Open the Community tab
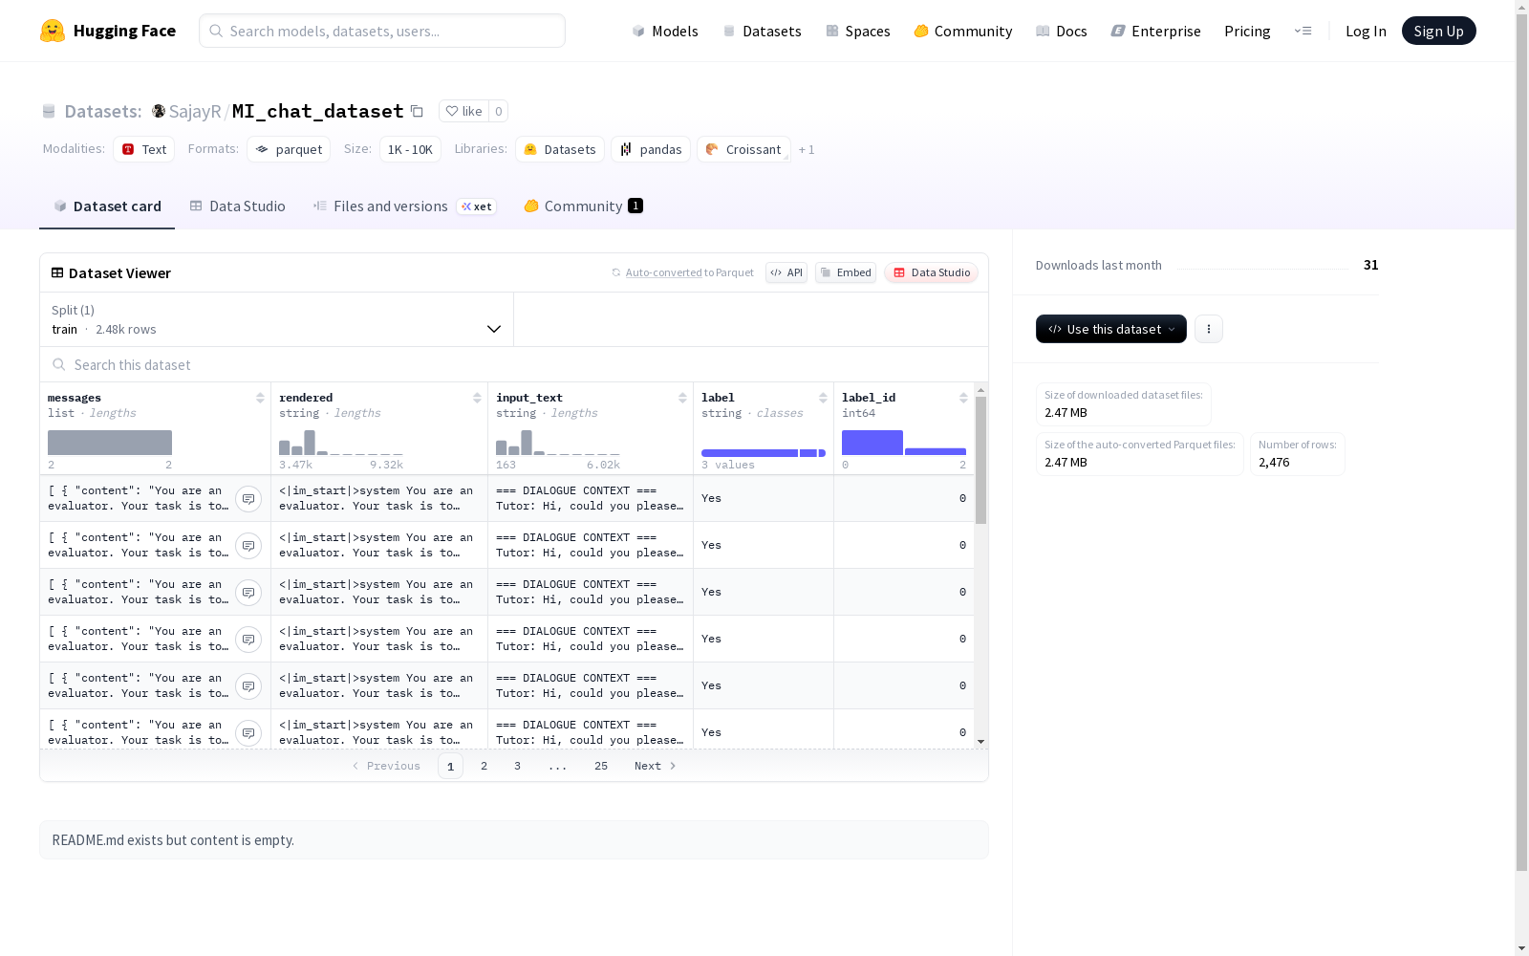The width and height of the screenshot is (1529, 956). (583, 206)
